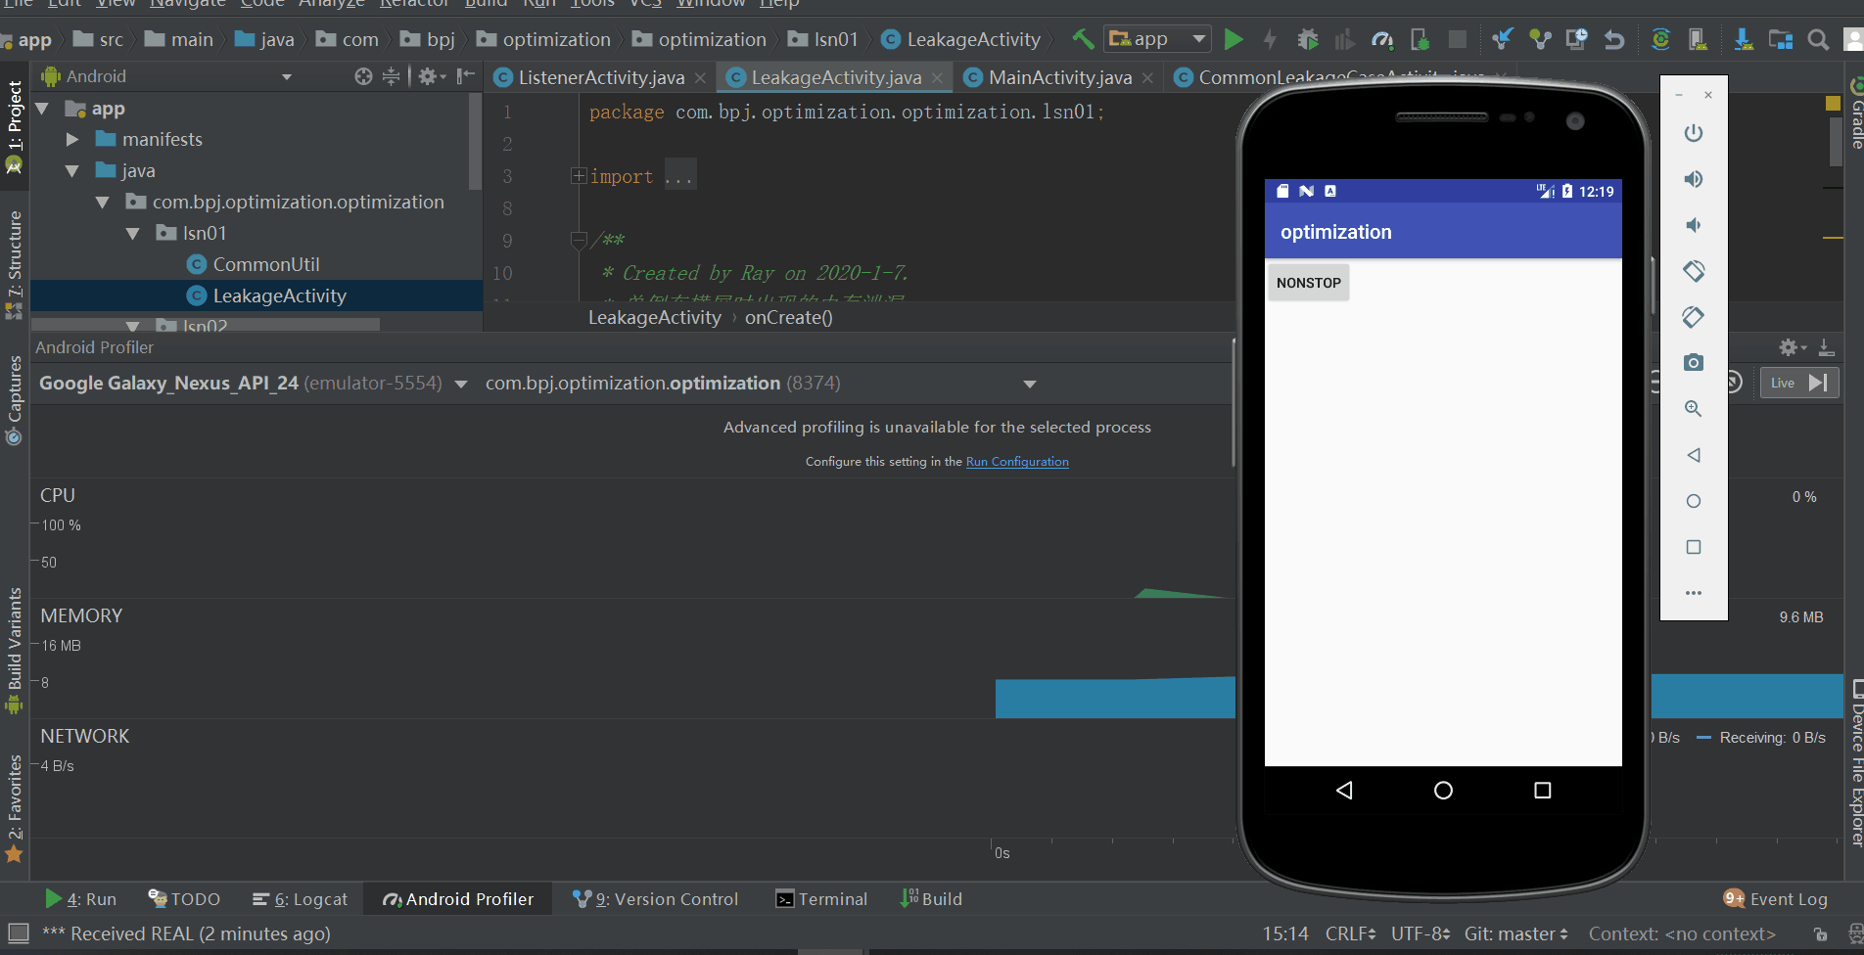Screen dimensions: 1864x955
Task: Open the Event Log button
Action: 1776,899
